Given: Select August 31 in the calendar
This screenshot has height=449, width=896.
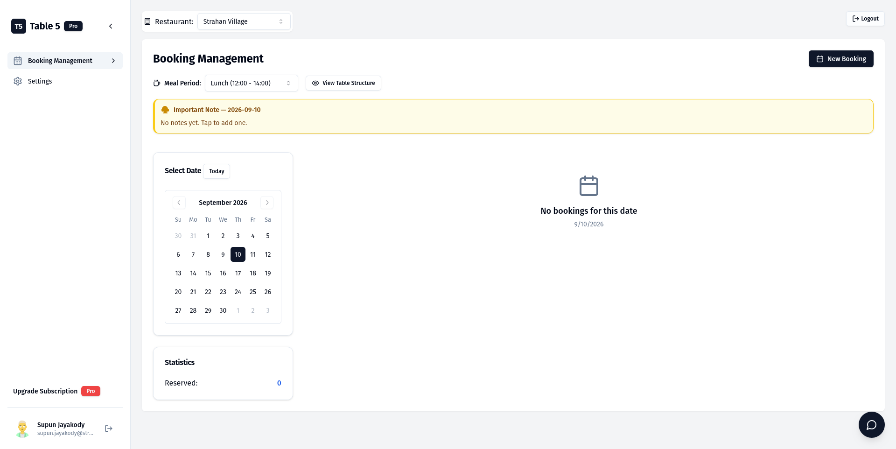Looking at the screenshot, I should pos(193,236).
